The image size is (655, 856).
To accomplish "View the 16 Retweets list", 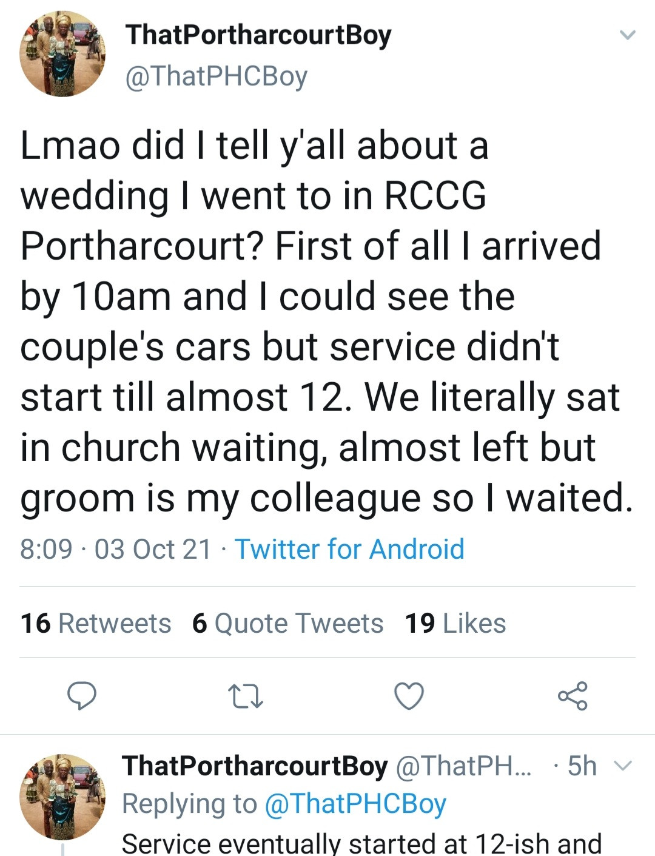I will coord(96,623).
